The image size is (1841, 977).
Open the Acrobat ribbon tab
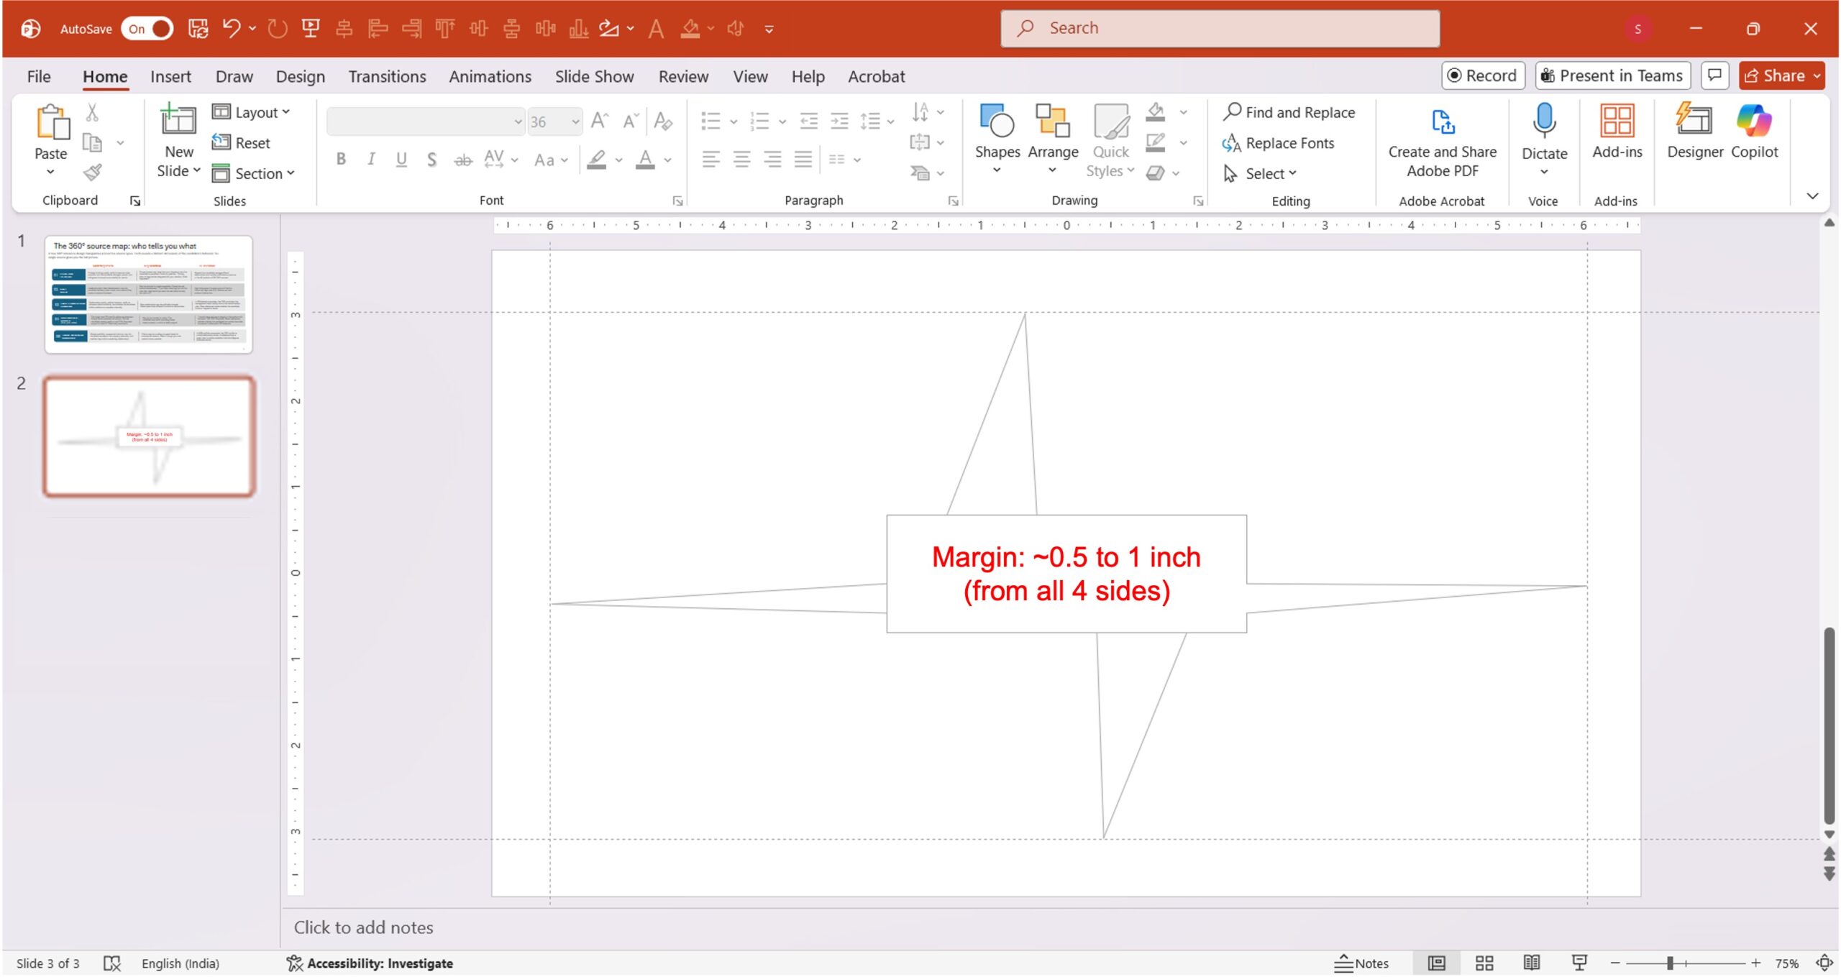click(876, 75)
